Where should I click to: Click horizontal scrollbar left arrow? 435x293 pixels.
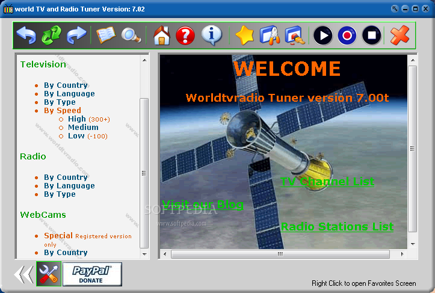coord(165,254)
